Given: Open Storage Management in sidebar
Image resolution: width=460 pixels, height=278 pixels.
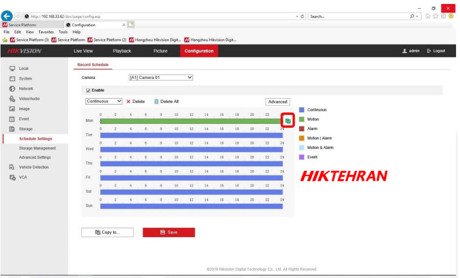Looking at the screenshot, I should tap(37, 148).
